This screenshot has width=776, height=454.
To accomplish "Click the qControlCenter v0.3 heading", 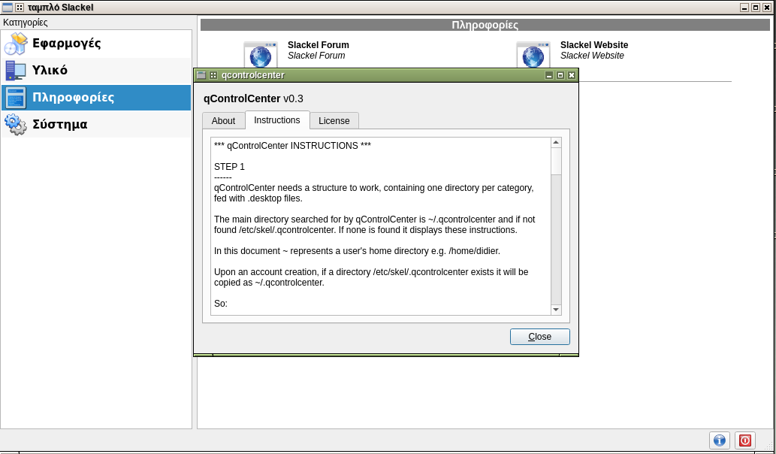I will (253, 98).
